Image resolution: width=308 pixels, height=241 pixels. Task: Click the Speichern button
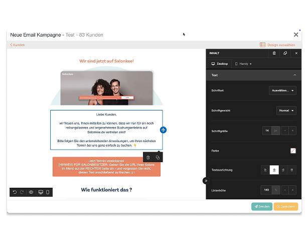pyautogui.click(x=286, y=206)
